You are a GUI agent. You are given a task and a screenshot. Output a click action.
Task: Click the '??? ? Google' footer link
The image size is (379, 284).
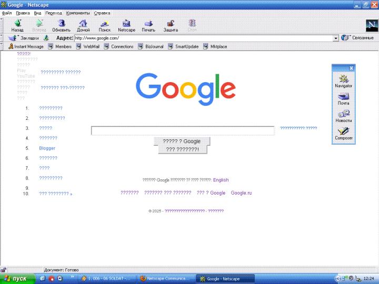(211, 192)
